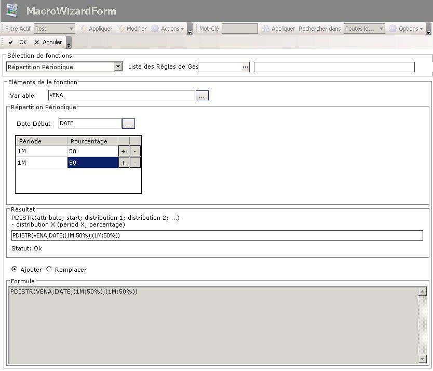
Task: Expand the Répartition Périodique function dropdown
Action: (x=118, y=67)
